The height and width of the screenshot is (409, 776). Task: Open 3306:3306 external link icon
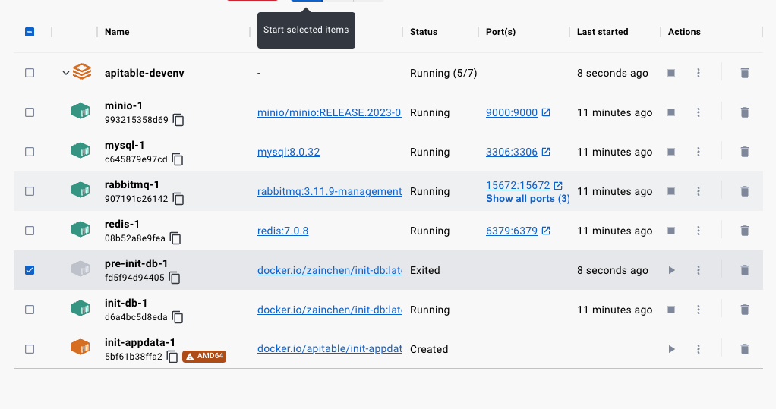tap(546, 152)
